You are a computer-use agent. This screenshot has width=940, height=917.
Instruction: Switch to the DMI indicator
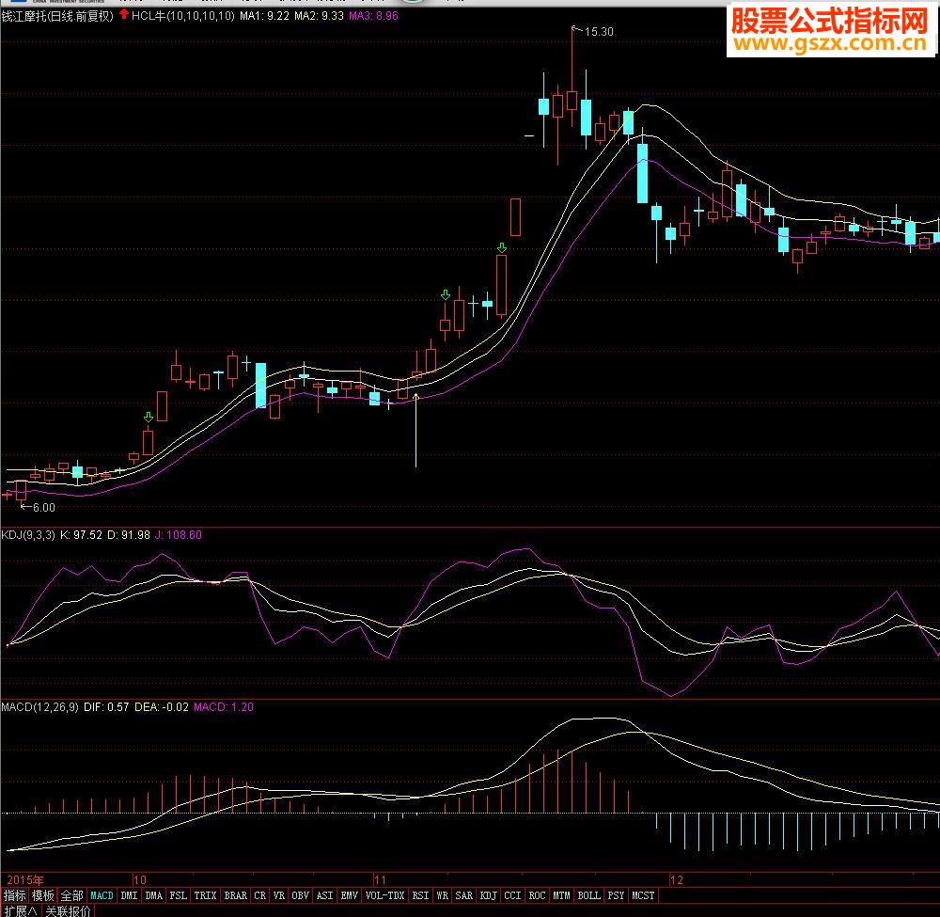[129, 895]
